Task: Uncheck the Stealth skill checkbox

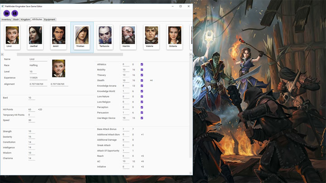Action: [x=142, y=80]
